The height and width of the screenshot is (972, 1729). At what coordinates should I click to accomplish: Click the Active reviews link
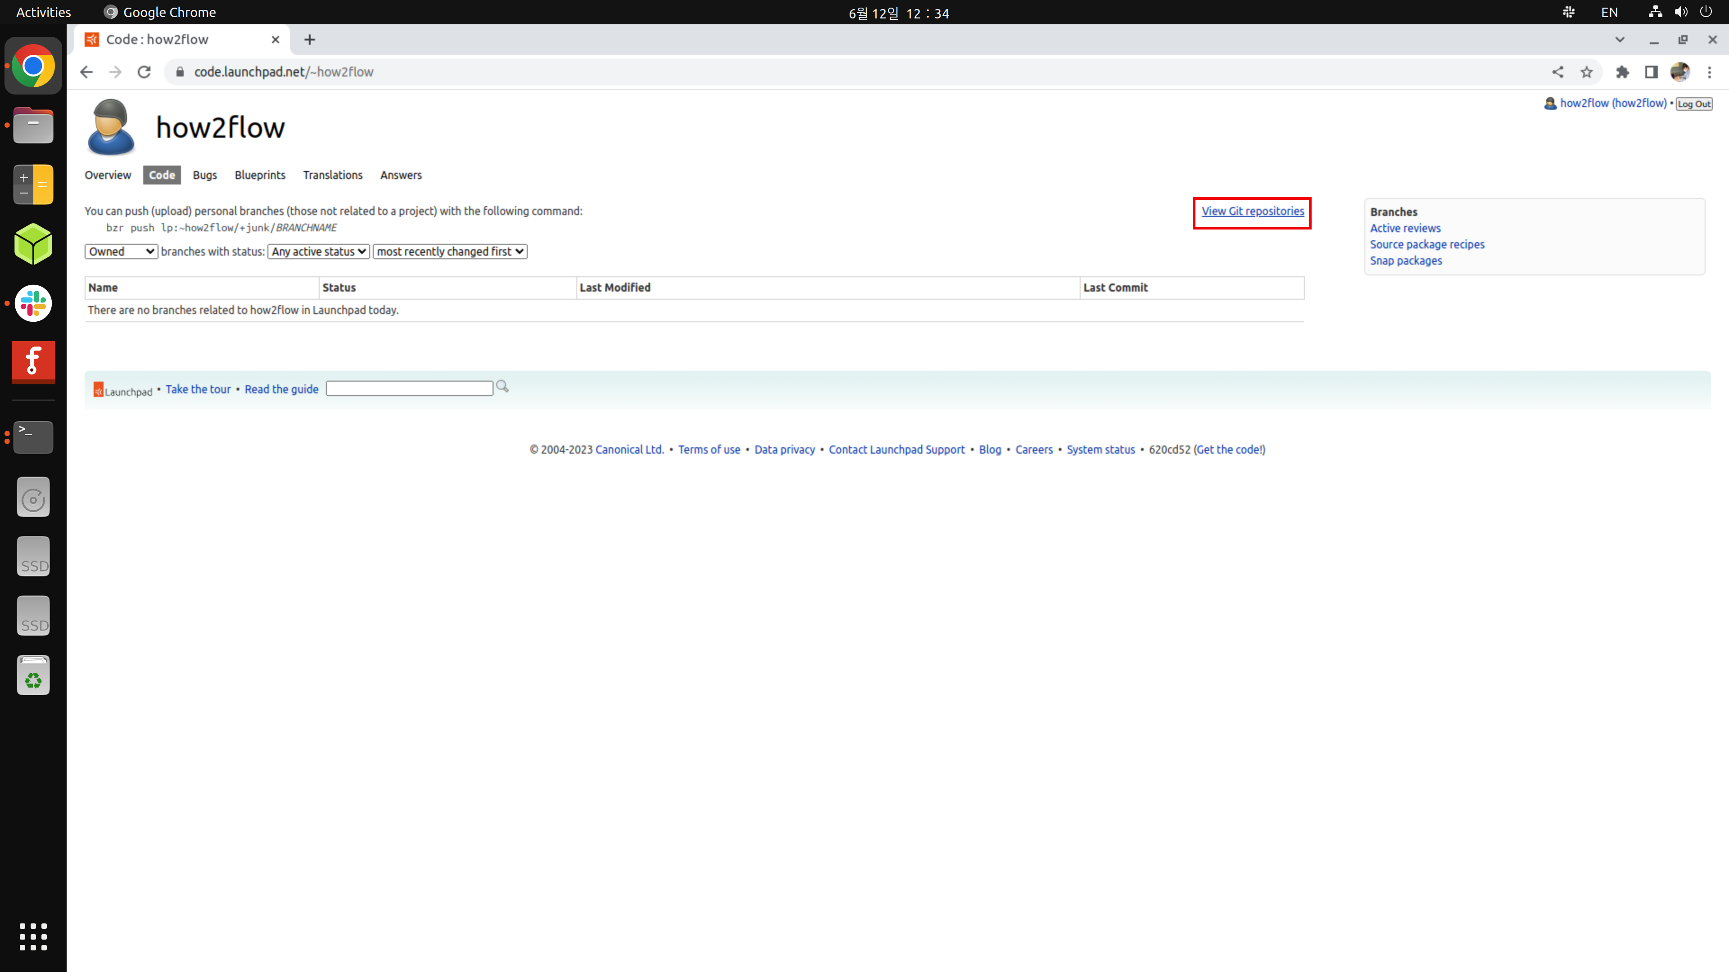click(1406, 228)
